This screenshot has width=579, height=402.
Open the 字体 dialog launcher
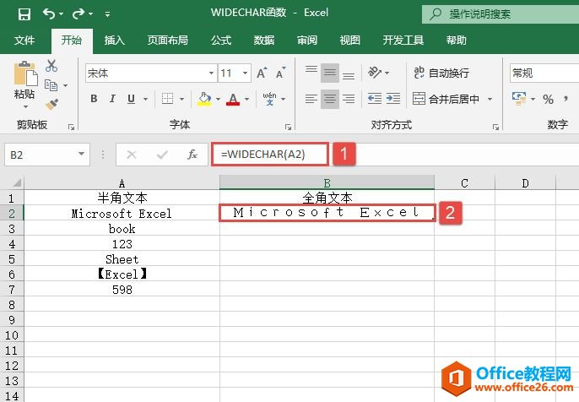(288, 127)
